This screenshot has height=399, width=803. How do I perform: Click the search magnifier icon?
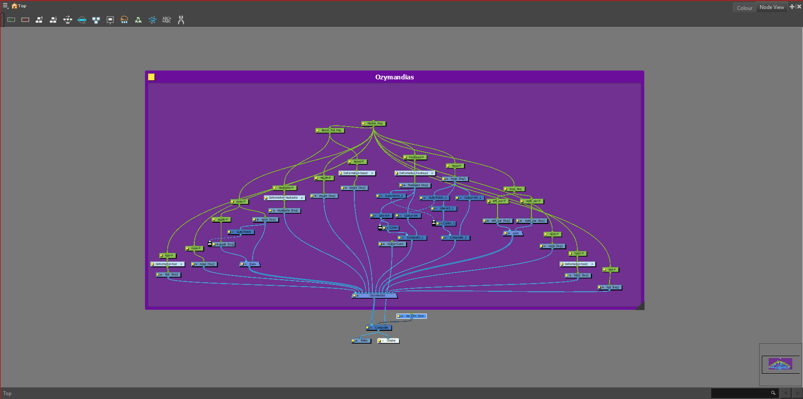(x=773, y=393)
